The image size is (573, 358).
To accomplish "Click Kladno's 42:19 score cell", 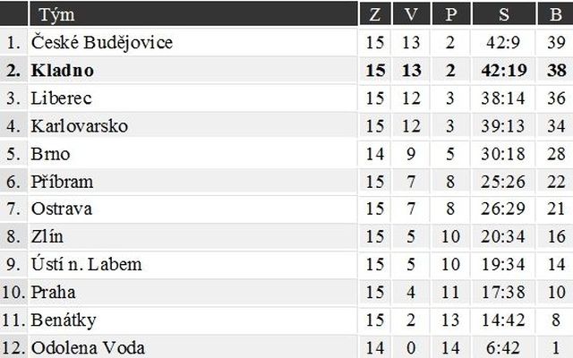I will coord(503,70).
